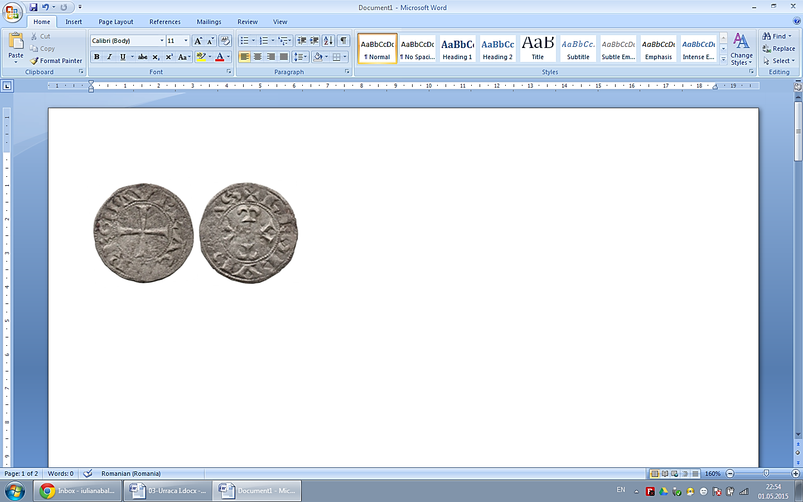Toggle Italic formatting
The height and width of the screenshot is (502, 803).
(110, 57)
